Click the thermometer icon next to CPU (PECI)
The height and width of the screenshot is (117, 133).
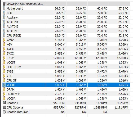click(x=4, y=35)
